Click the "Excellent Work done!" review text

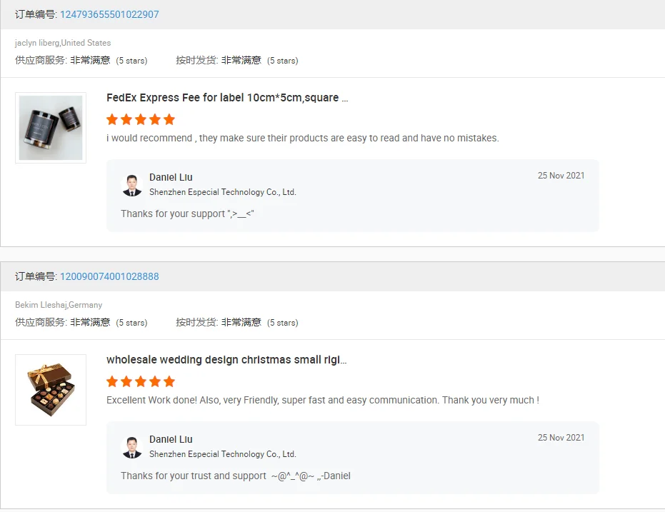pos(322,400)
